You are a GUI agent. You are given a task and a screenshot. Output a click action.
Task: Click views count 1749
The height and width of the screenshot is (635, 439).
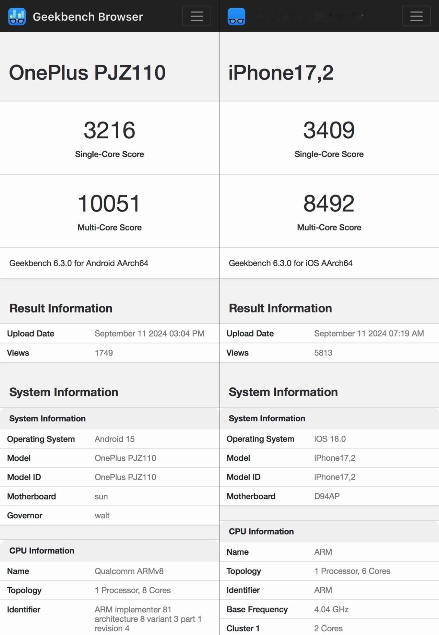(x=104, y=353)
